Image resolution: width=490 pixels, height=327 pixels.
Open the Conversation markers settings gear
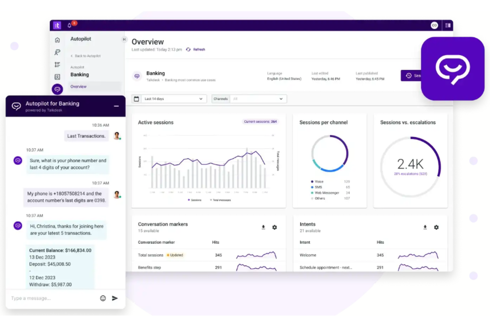tap(274, 227)
